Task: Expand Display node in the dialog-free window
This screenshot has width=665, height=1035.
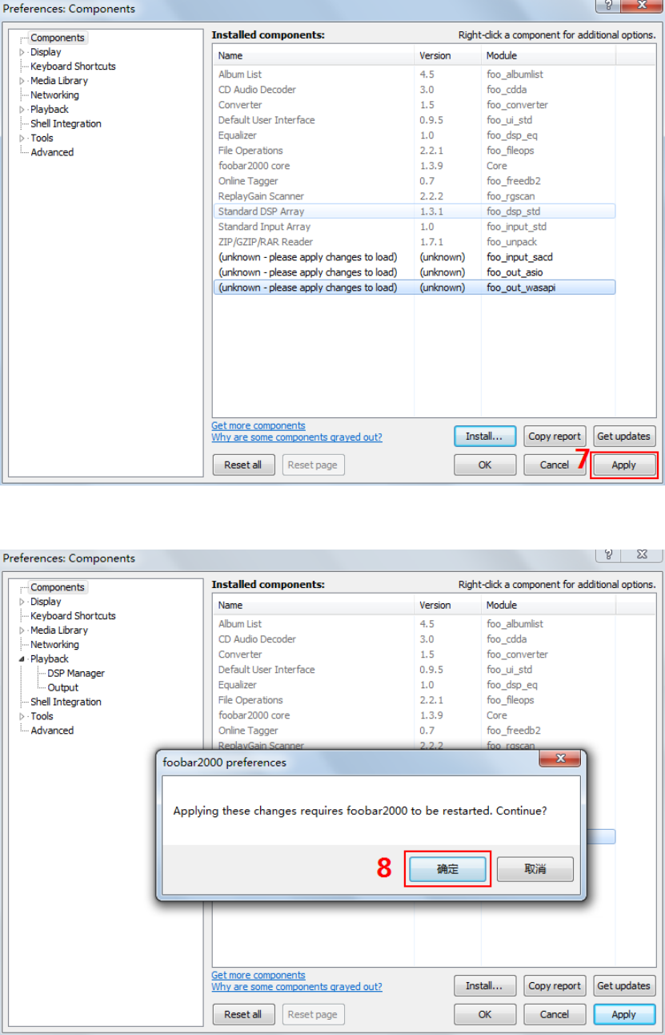Action: tap(22, 52)
